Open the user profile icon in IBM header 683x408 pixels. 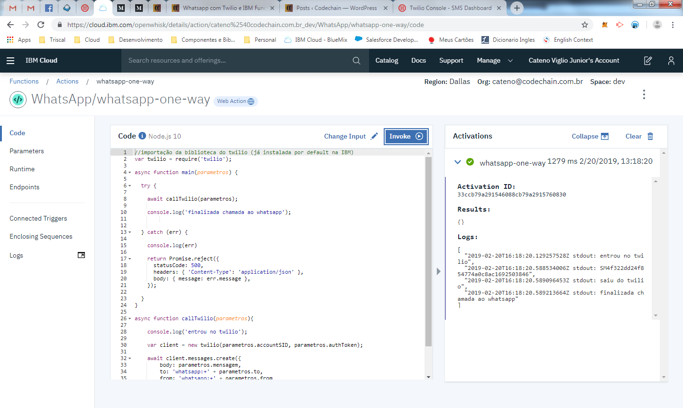pyautogui.click(x=671, y=61)
